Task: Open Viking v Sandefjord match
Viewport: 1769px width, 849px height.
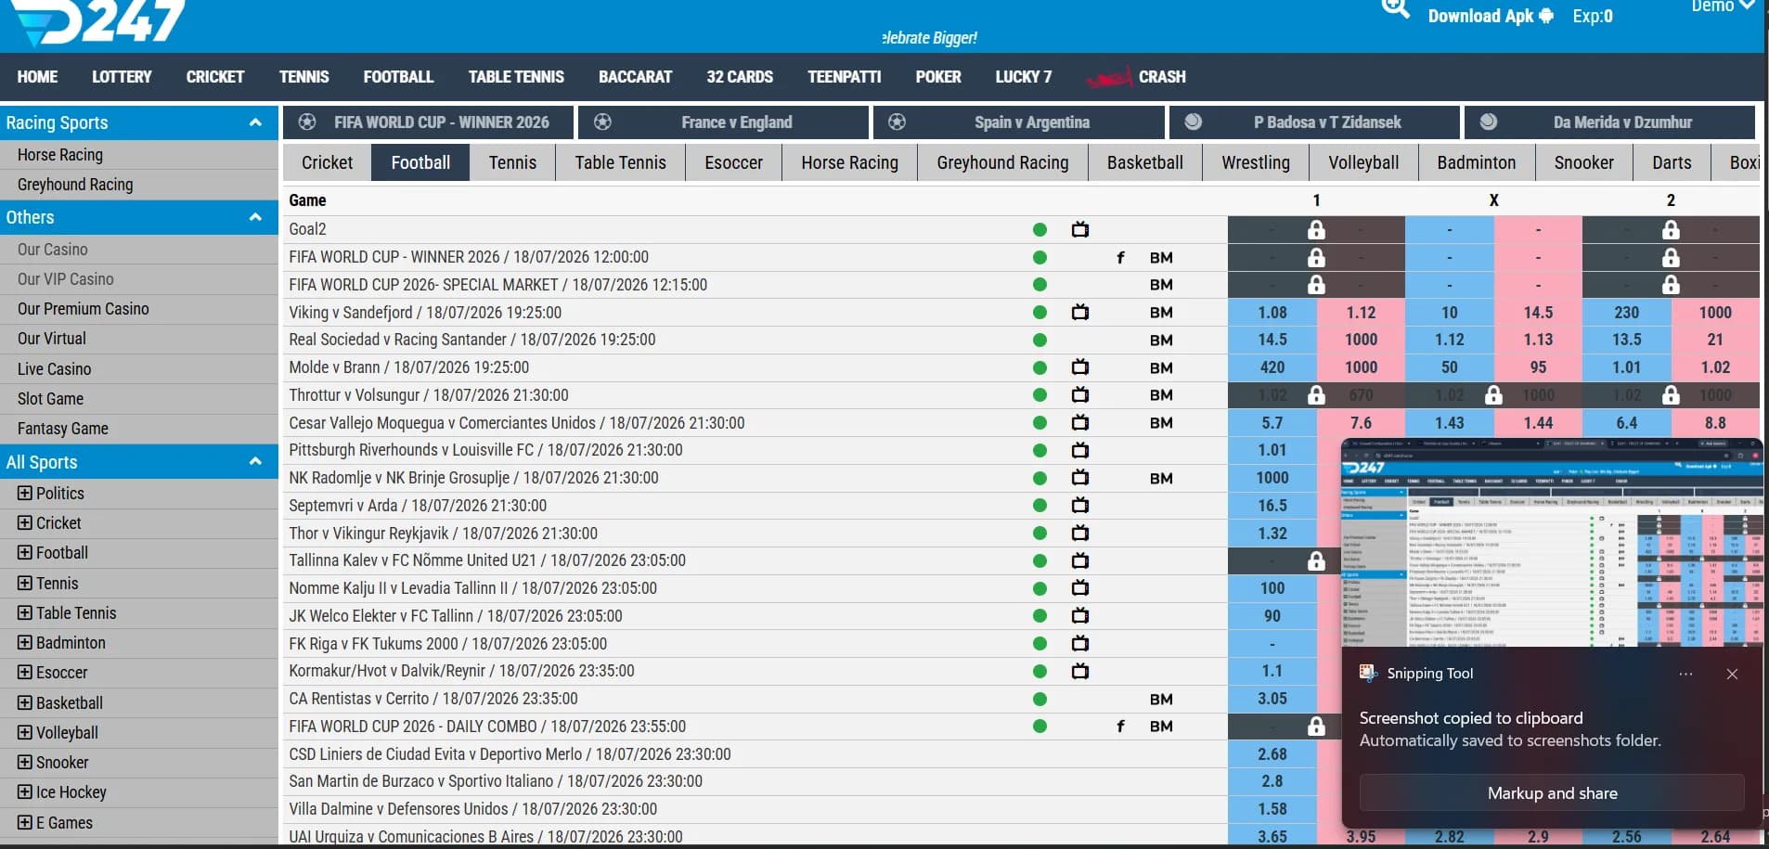Action: pyautogui.click(x=425, y=313)
